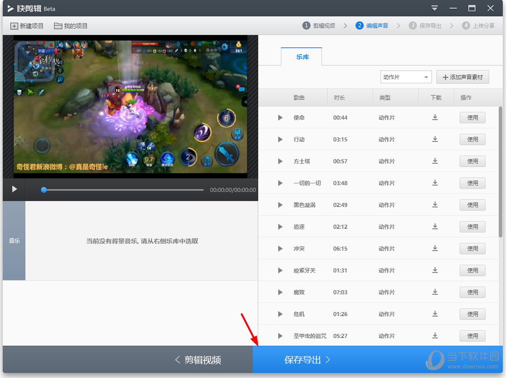Click the music list vertical scrollbar

(x=501, y=172)
